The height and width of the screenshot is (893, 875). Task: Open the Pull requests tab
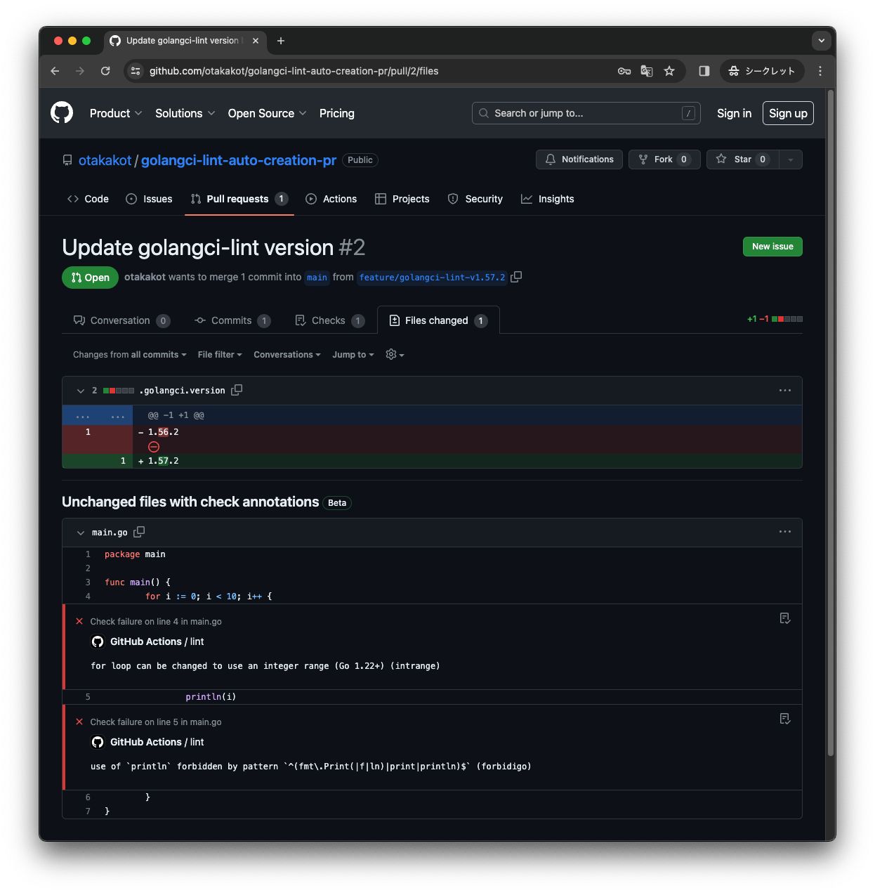point(239,199)
